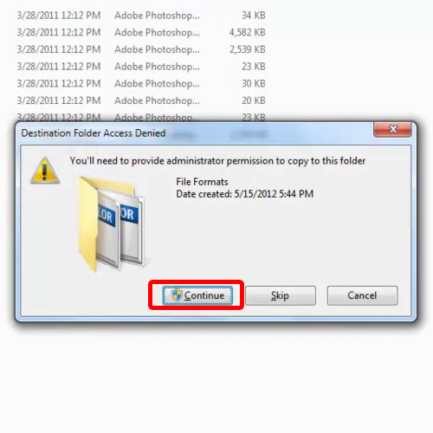
Task: Click the UAC shield icon on Continue
Action: pos(177,295)
